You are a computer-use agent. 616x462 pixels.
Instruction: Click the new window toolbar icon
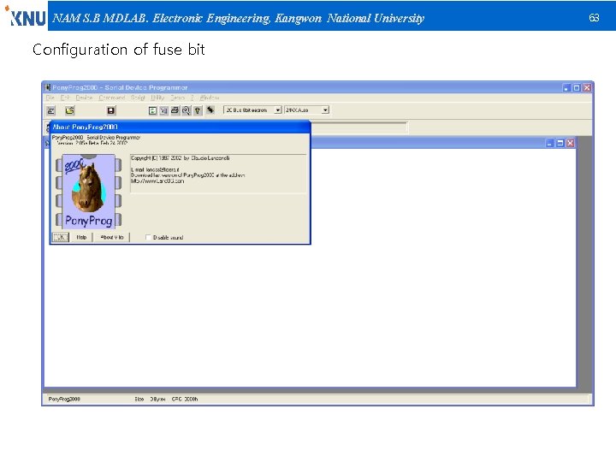point(51,110)
